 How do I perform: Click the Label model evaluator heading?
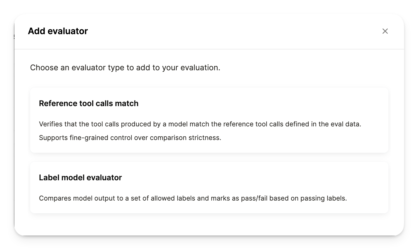(80, 177)
